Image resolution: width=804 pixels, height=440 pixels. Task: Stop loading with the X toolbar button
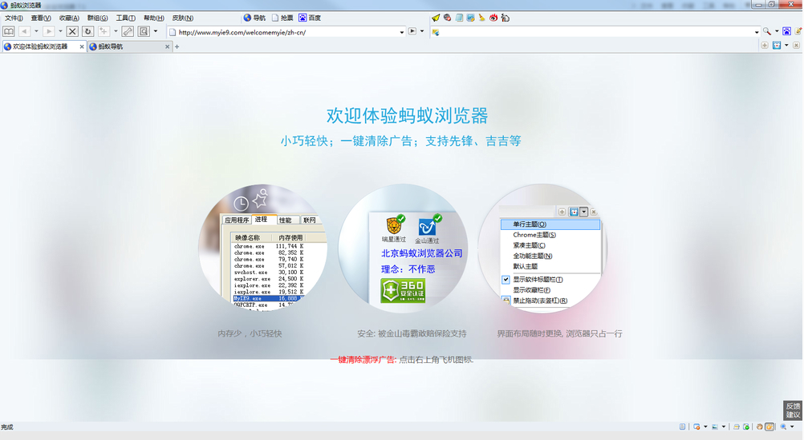pyautogui.click(x=72, y=32)
